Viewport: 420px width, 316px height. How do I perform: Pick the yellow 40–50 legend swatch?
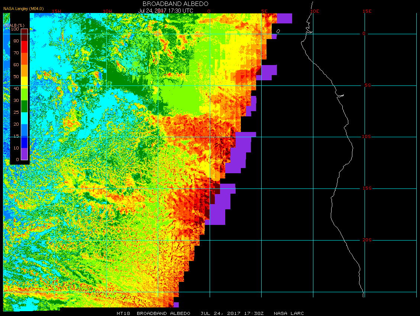coord(25,83)
